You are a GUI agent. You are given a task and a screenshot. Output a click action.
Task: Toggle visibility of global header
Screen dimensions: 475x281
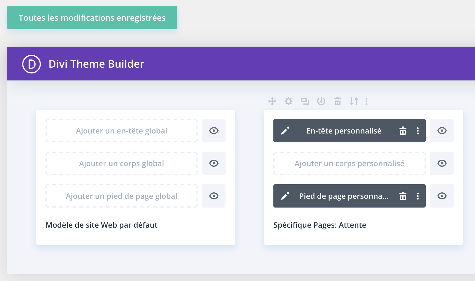[x=214, y=131]
